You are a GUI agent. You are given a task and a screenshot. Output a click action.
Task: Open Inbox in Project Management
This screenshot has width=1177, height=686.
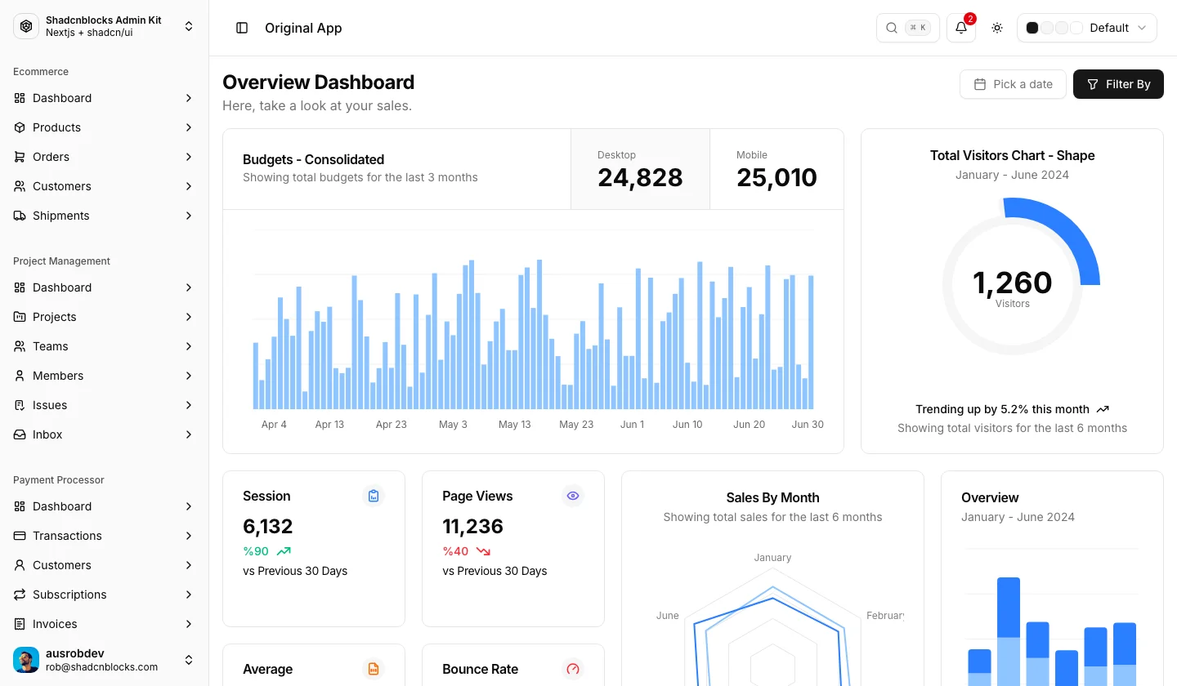point(105,434)
